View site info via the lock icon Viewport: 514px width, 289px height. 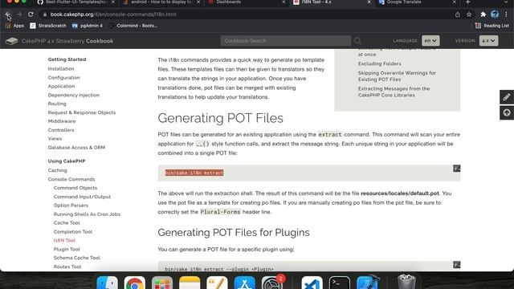point(45,14)
